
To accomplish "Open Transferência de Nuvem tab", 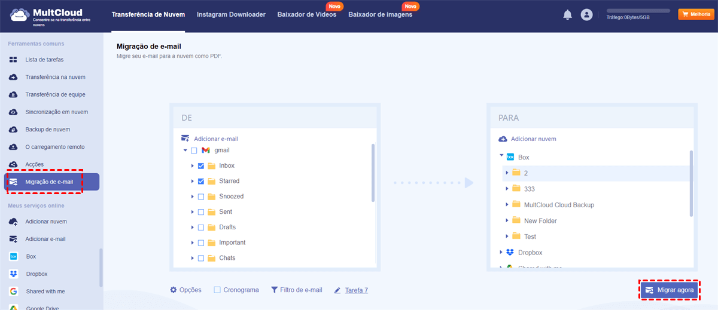I will tap(148, 14).
